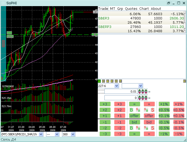Click middle up arrow beside the 0 quantity field
This screenshot has width=187, height=142.
pos(143,97)
